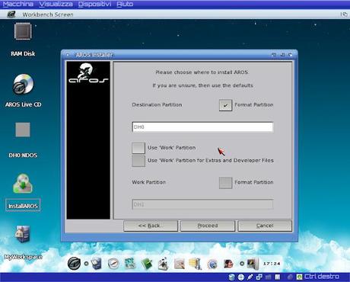Open the teal mosaic picture dock icon
The width and height of the screenshot is (350, 282).
point(130,264)
